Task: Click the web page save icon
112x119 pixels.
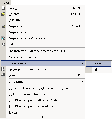Action: (3, 38)
